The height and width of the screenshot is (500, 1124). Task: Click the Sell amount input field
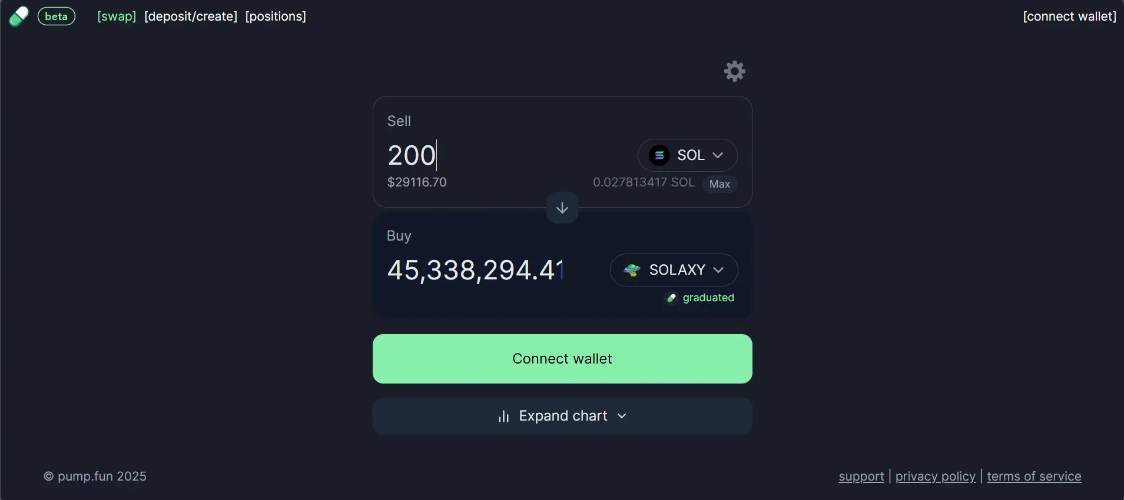pos(412,155)
